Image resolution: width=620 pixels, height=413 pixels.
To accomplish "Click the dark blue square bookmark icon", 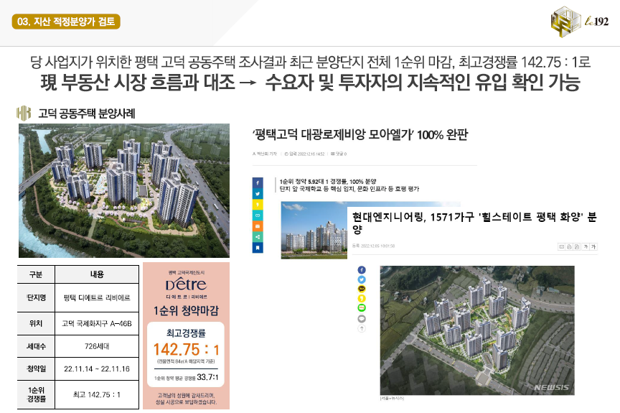I will point(258,248).
